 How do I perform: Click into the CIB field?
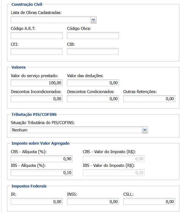(93, 52)
